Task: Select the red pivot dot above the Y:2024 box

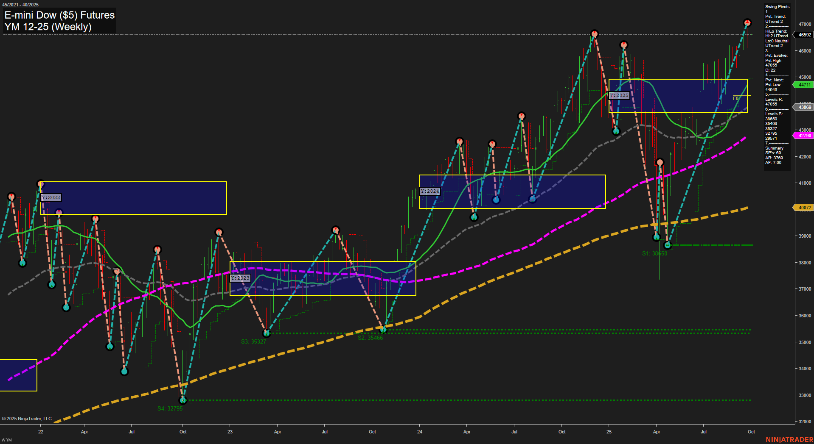Action: coord(460,142)
